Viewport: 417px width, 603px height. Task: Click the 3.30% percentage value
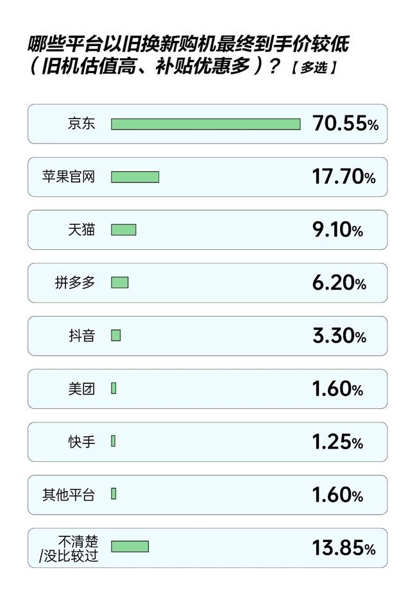(x=339, y=335)
